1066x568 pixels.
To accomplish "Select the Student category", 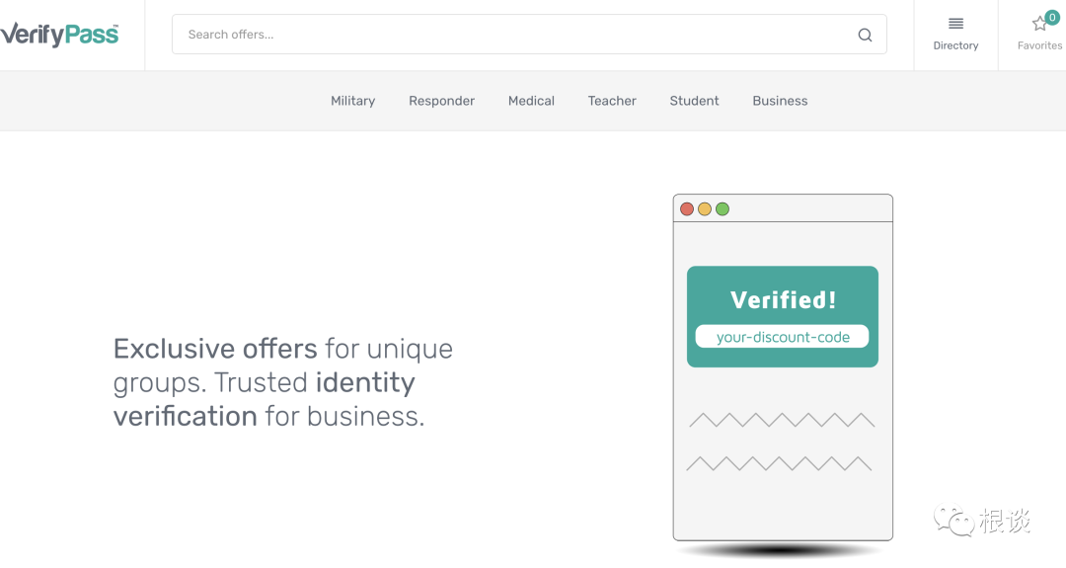I will 694,101.
